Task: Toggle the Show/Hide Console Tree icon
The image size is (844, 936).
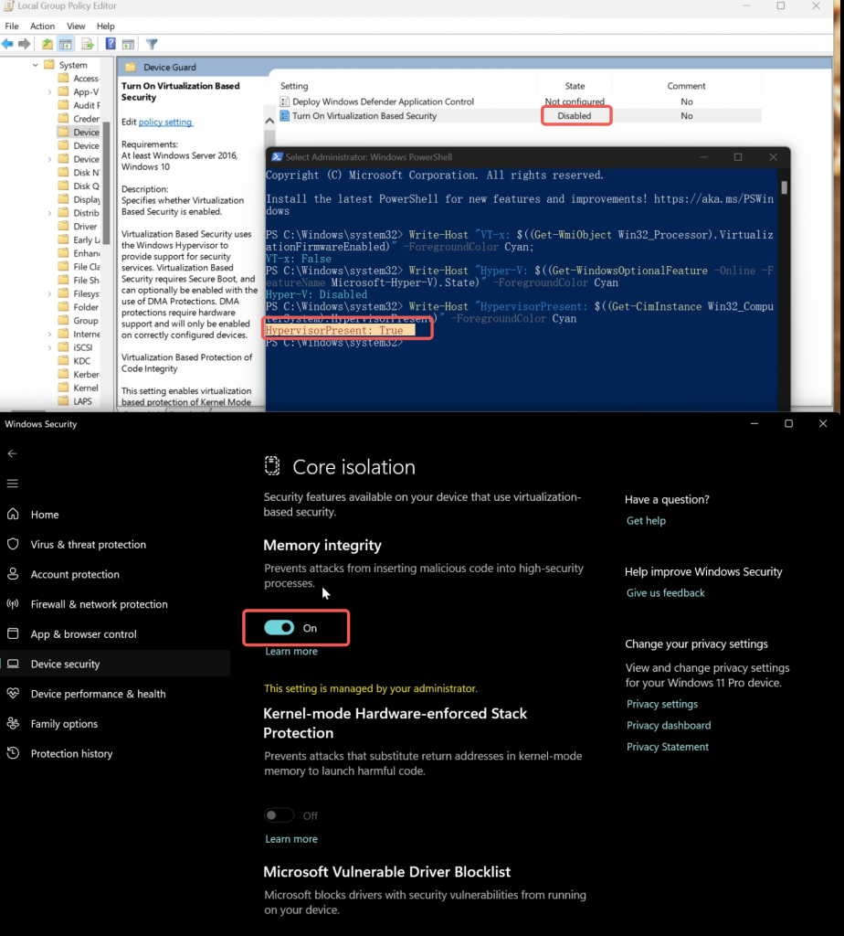Action: pos(66,44)
